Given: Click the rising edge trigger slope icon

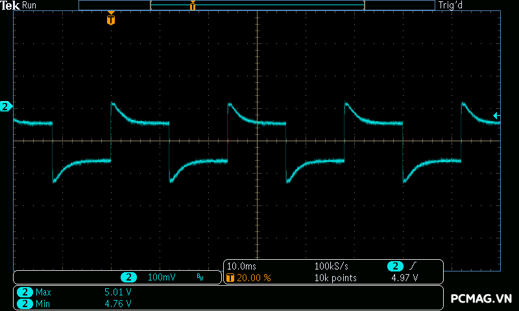Looking at the screenshot, I should [x=414, y=266].
